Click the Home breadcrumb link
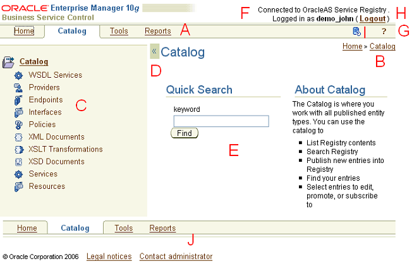Screen dimensions: 419x266 click(x=353, y=46)
